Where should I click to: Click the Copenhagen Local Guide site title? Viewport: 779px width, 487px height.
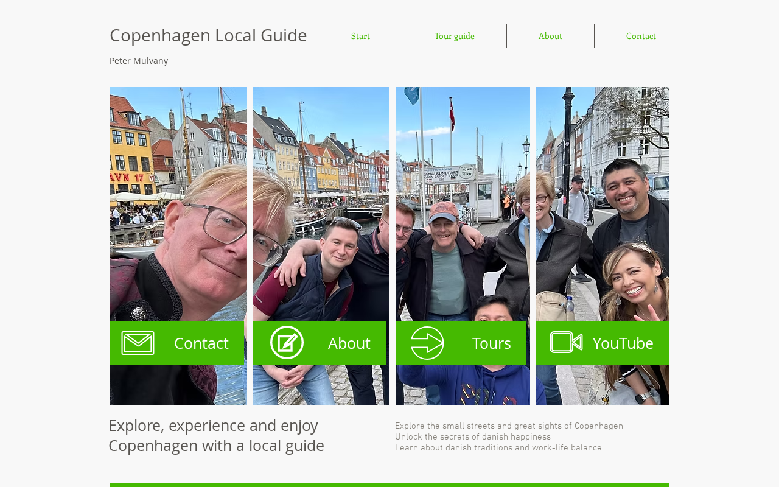click(208, 35)
